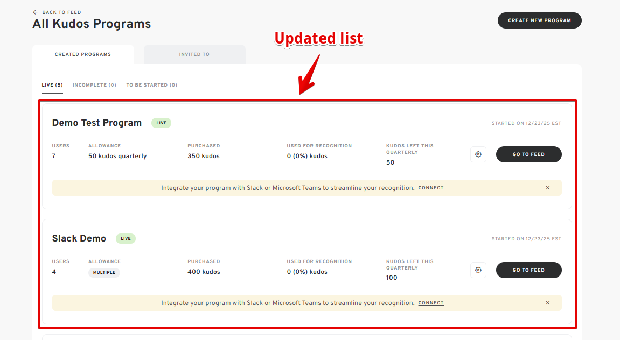Switch to the Created Programs tab
This screenshot has height=340, width=620.
click(x=83, y=54)
